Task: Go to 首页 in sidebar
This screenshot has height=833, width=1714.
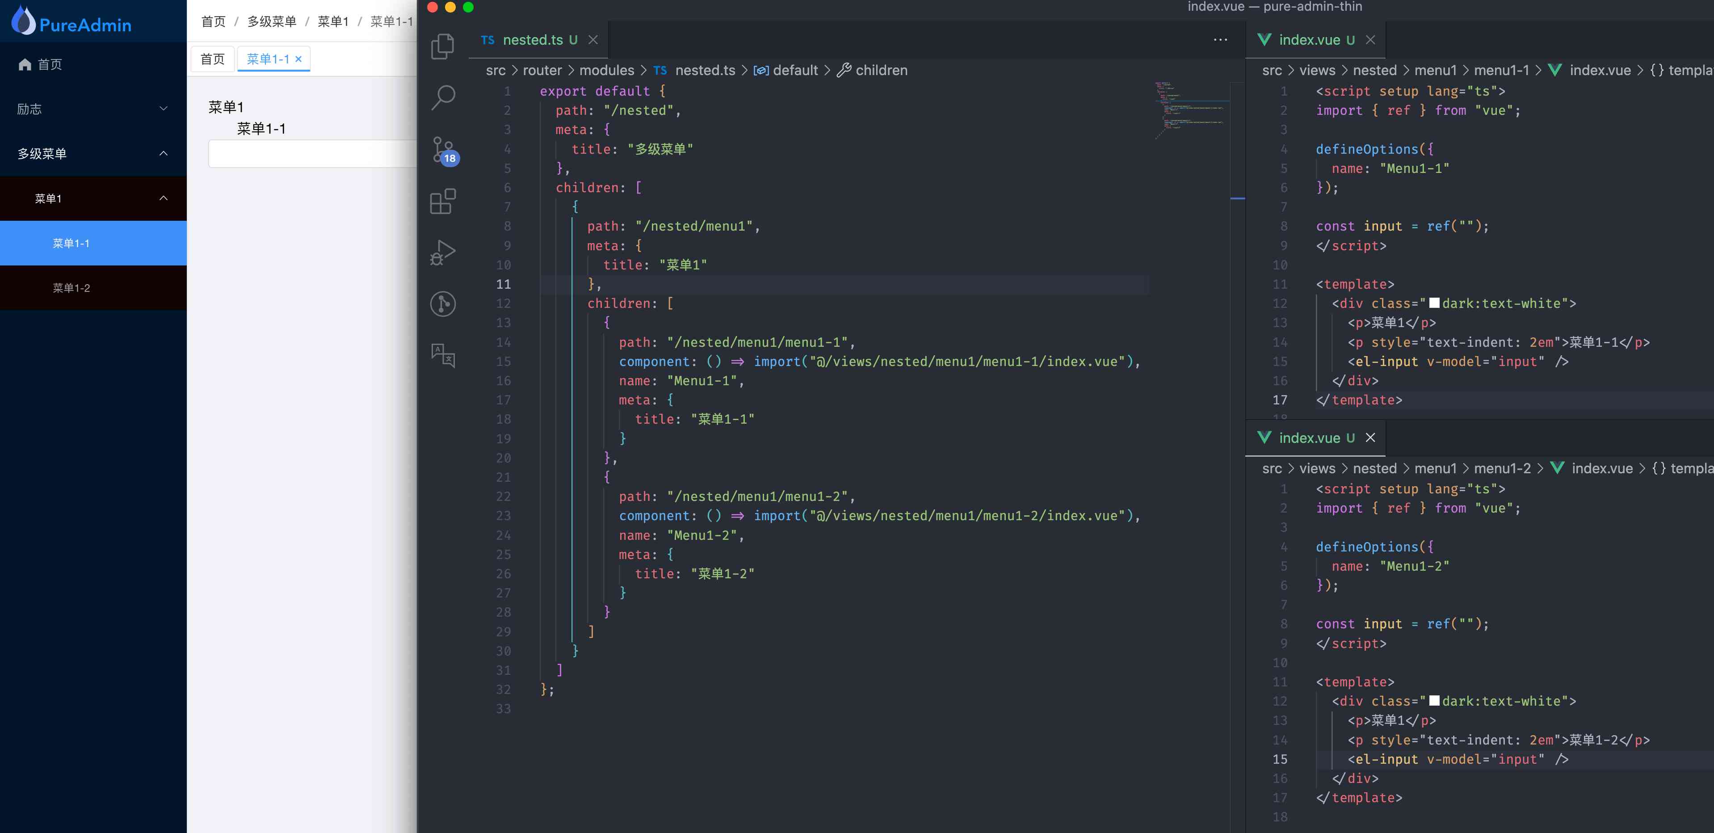Action: (x=49, y=64)
